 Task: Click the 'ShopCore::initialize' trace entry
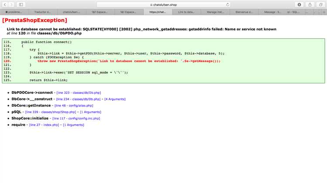(30, 119)
